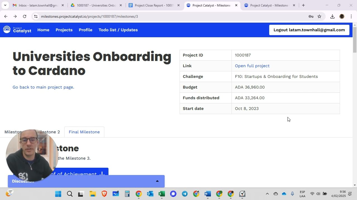357x200 pixels.
Task: Click the browser forward arrow
Action: click(x=15, y=16)
